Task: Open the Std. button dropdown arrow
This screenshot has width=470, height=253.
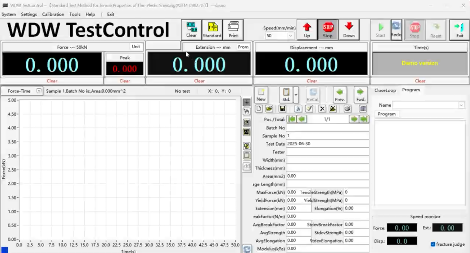Action: point(296,95)
